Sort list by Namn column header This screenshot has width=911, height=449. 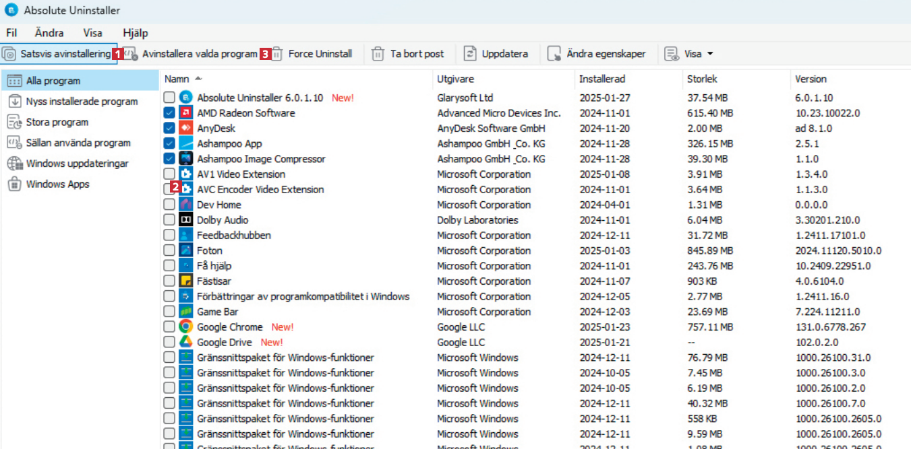tap(177, 79)
